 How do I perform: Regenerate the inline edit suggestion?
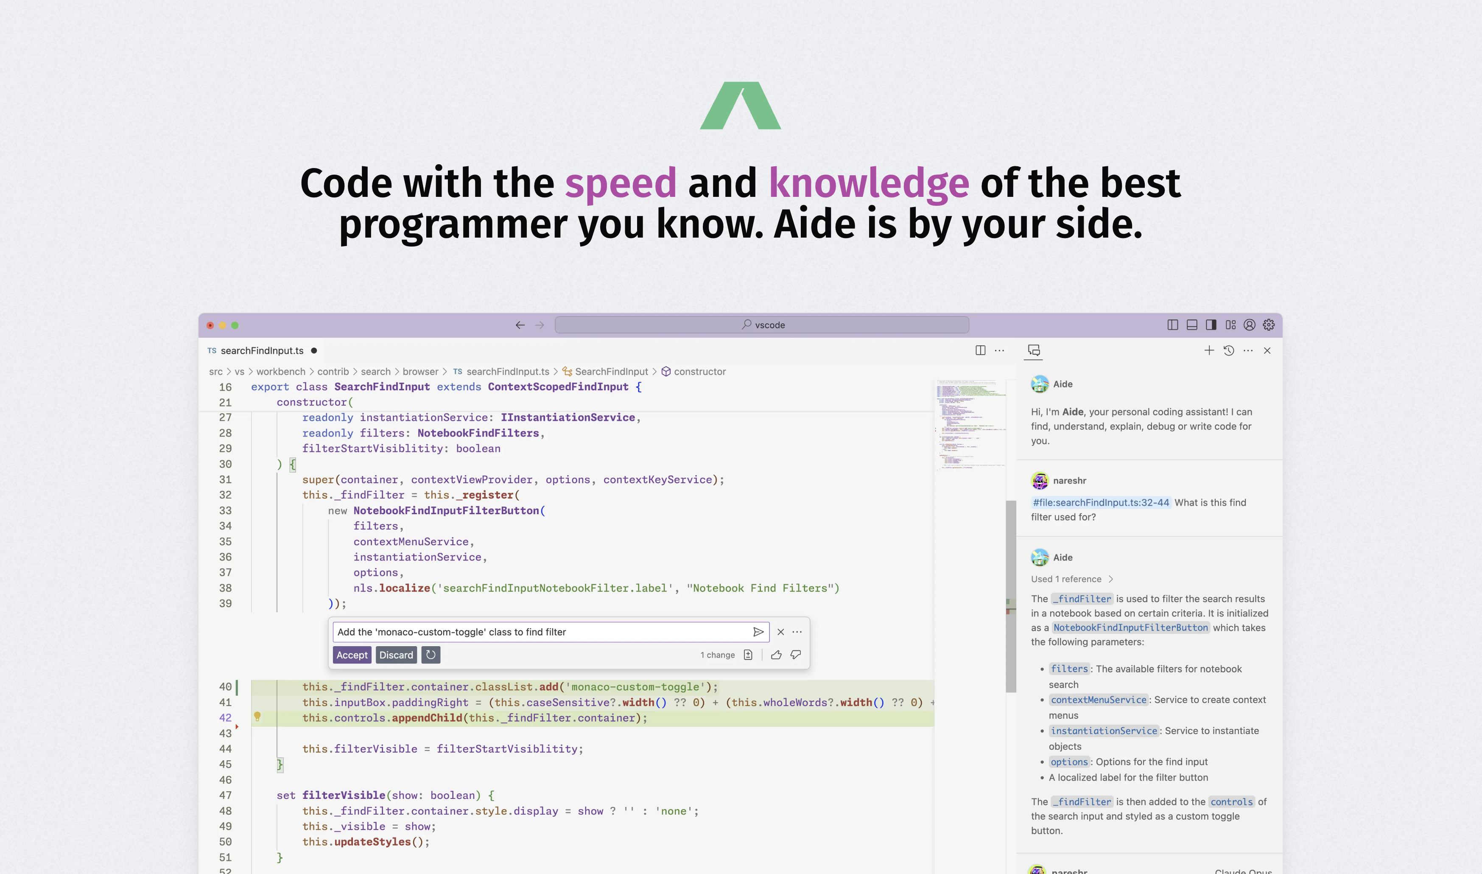431,655
